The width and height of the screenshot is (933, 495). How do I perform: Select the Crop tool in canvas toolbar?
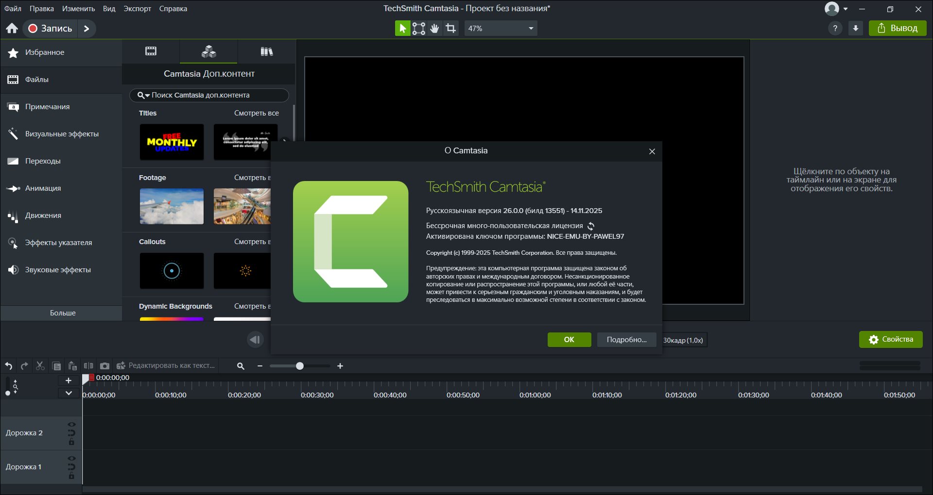click(451, 29)
